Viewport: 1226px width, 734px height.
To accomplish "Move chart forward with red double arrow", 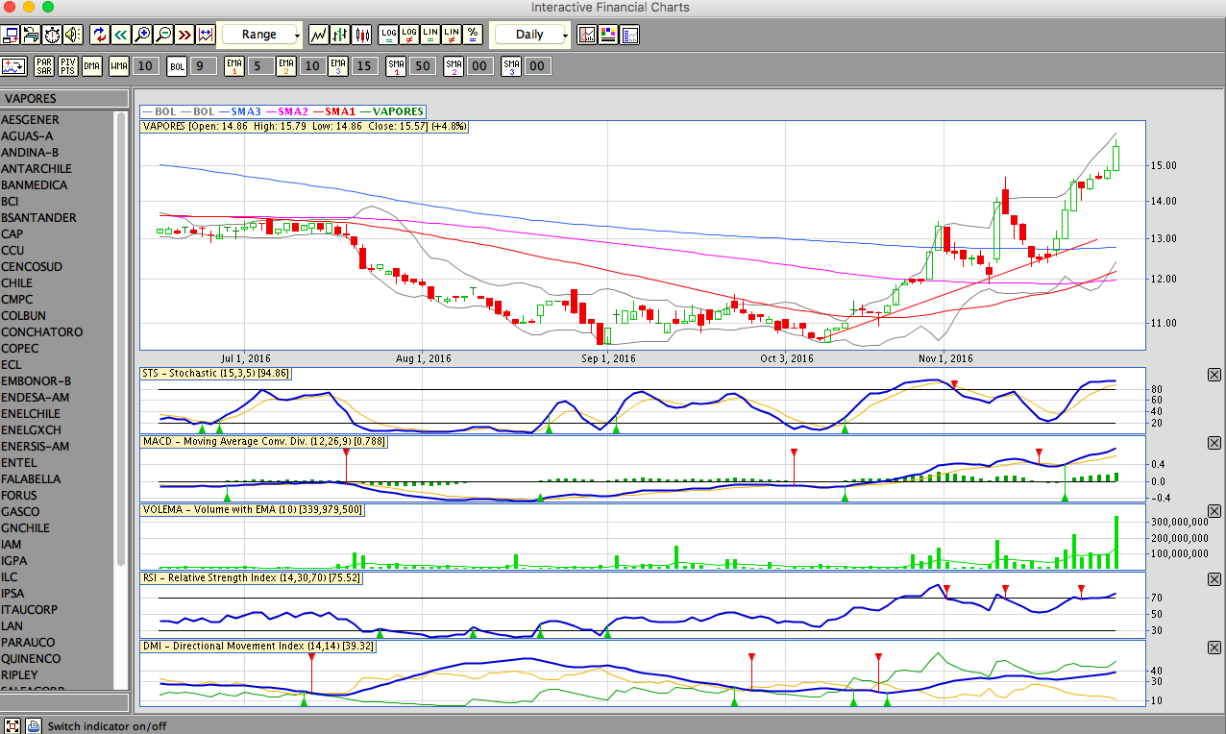I will 184,35.
